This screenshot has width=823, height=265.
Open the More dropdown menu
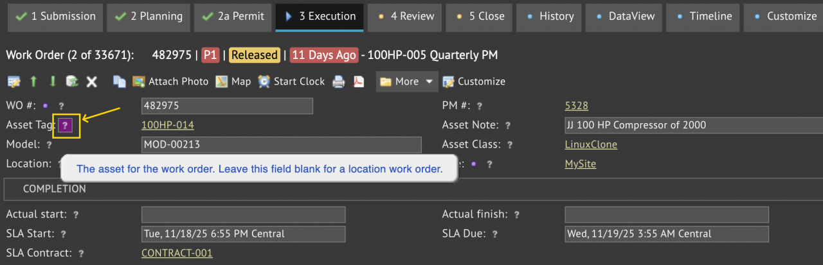coord(407,81)
